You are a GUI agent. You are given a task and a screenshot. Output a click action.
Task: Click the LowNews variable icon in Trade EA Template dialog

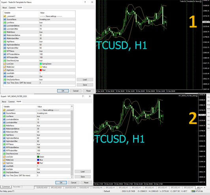(x=5, y=23)
